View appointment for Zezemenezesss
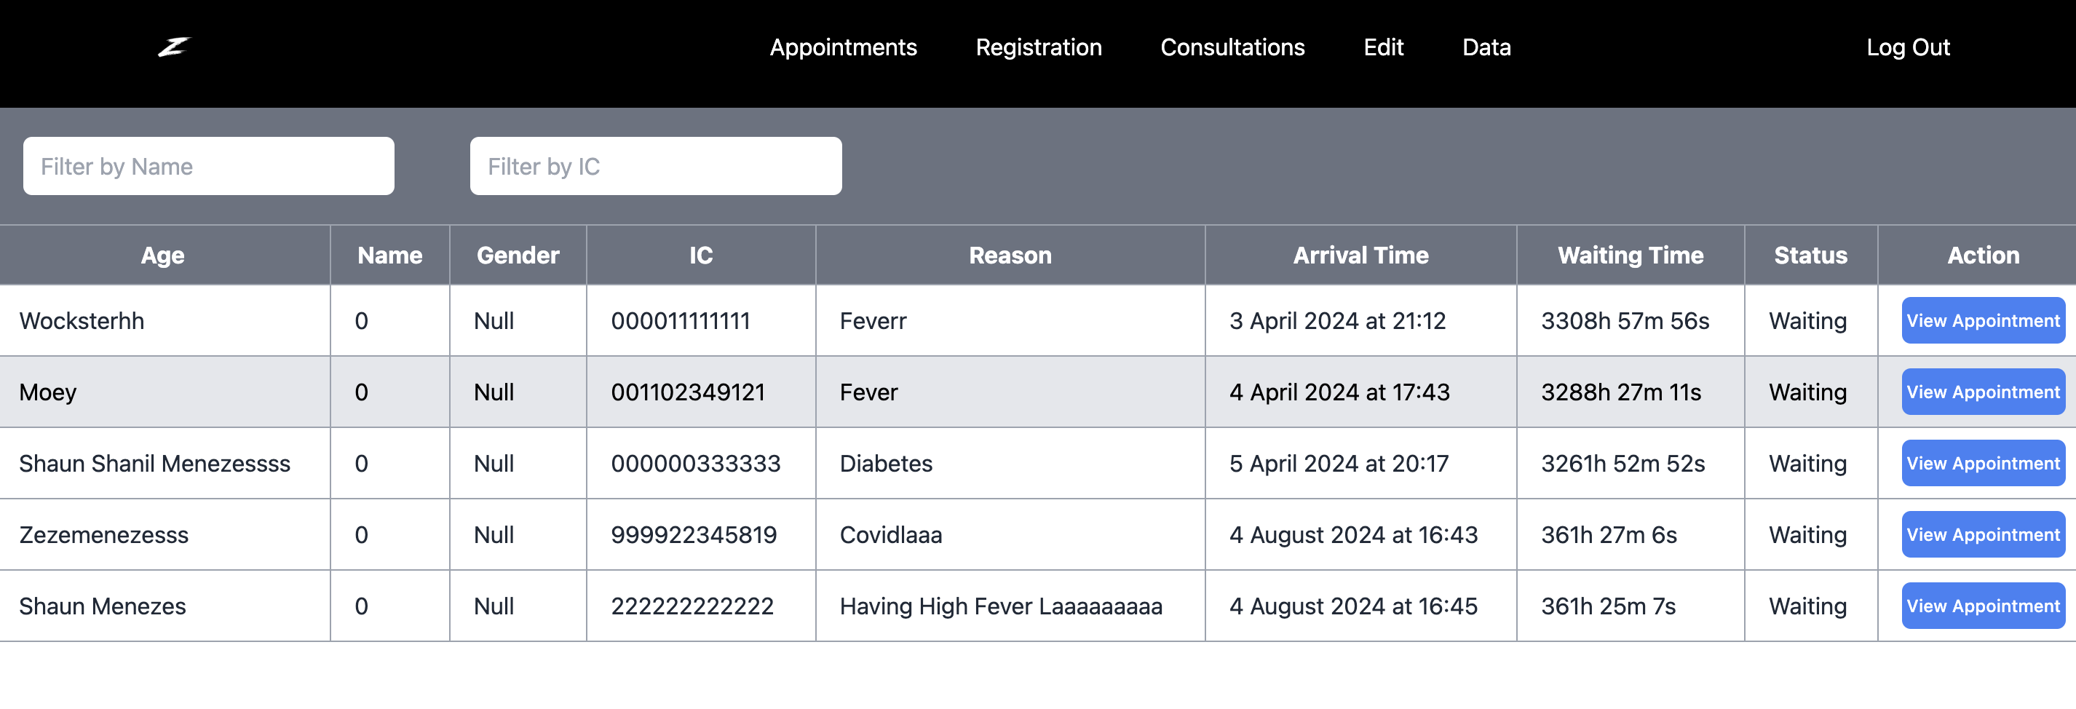The width and height of the screenshot is (2076, 709). pos(1984,535)
